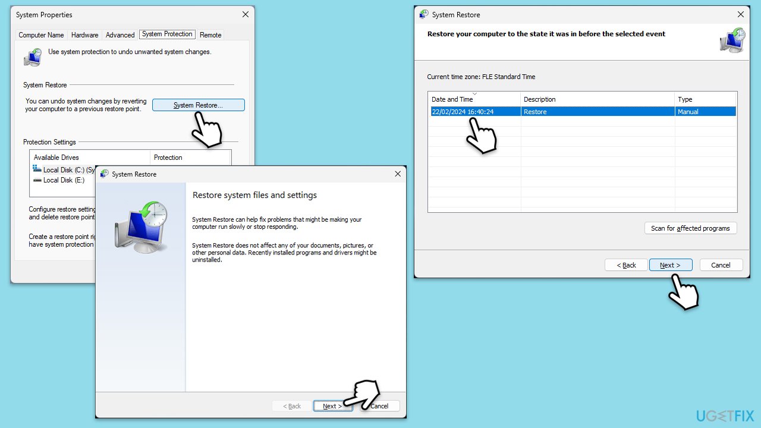Click the Local Disk (C:) drive icon
This screenshot has height=428, width=761.
click(x=37, y=169)
